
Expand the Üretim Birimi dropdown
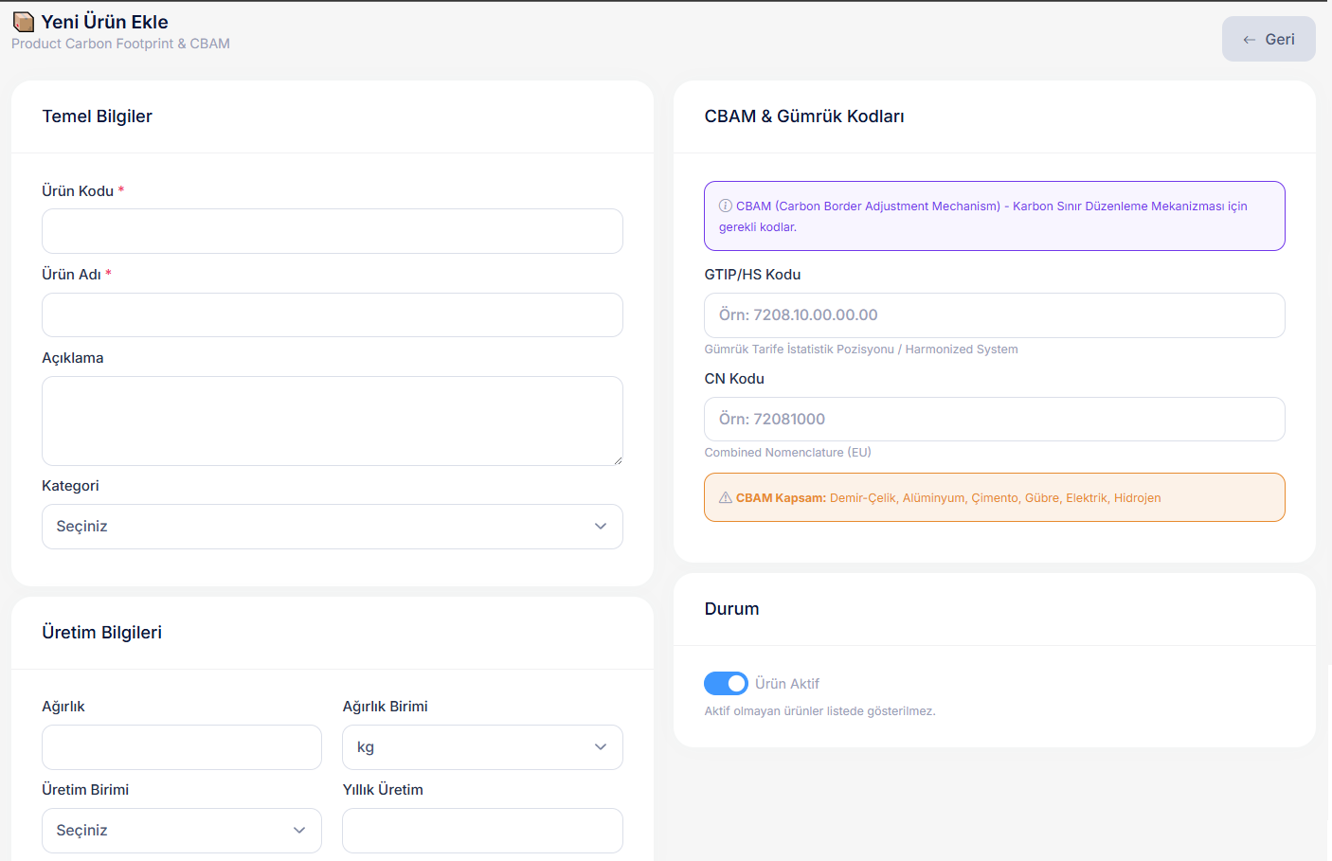click(181, 830)
